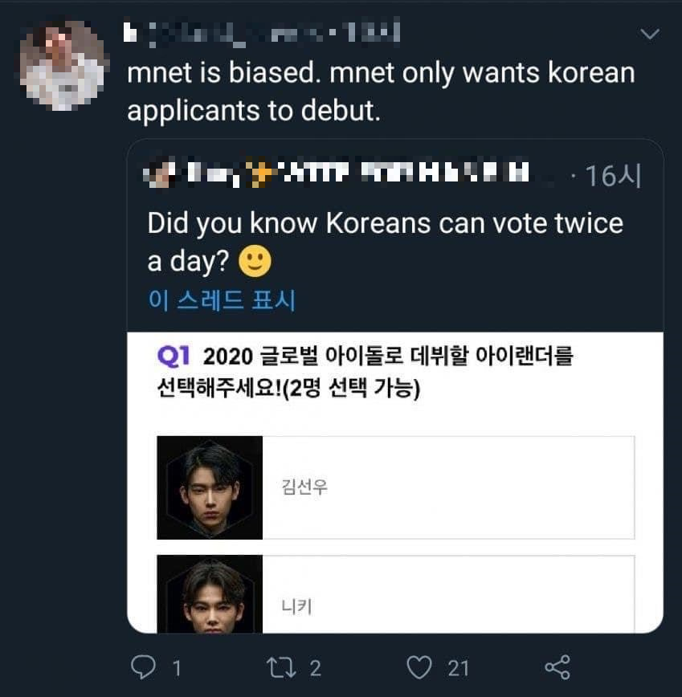Like the tweet with the heart icon
The image size is (682, 697).
click(x=419, y=667)
